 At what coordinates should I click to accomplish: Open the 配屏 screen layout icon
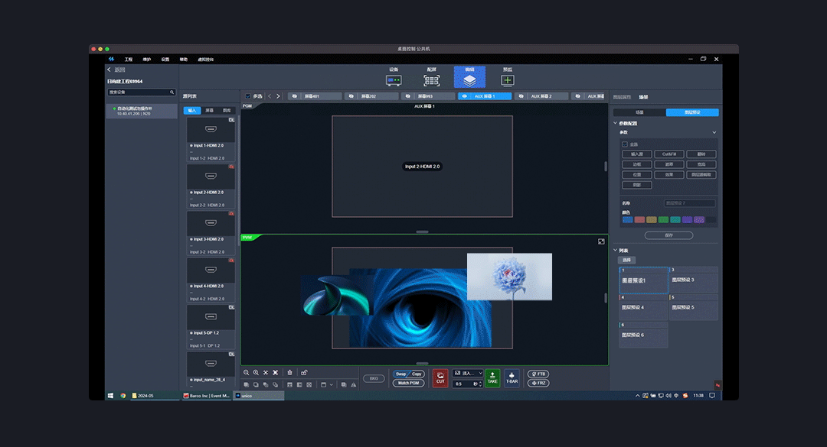pos(431,80)
